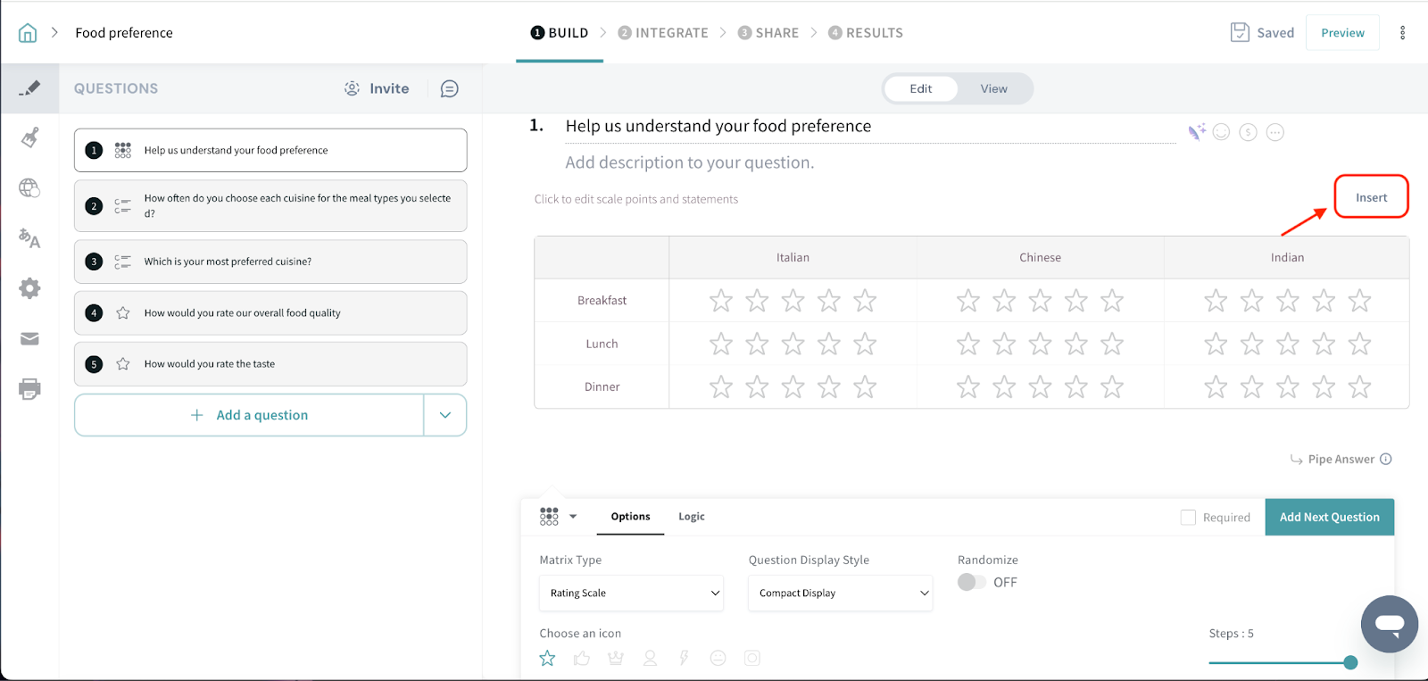Open the settings gear in left sidebar

point(29,288)
